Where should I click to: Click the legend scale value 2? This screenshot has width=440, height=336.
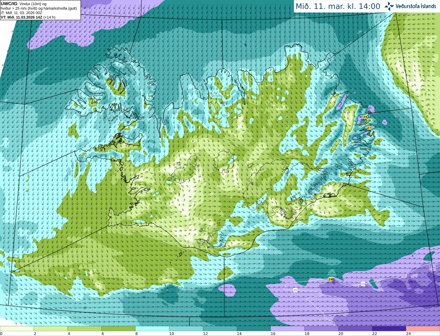[35, 334]
